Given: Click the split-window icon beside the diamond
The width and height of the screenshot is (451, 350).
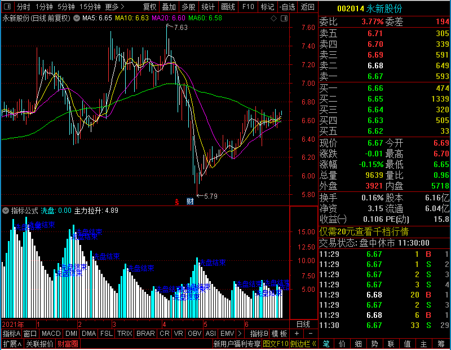Looking at the screenshot, I should coord(284,19).
